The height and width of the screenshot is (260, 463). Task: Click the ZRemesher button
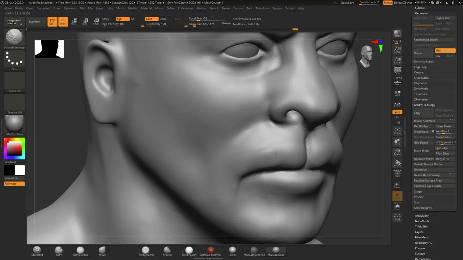tap(421, 99)
